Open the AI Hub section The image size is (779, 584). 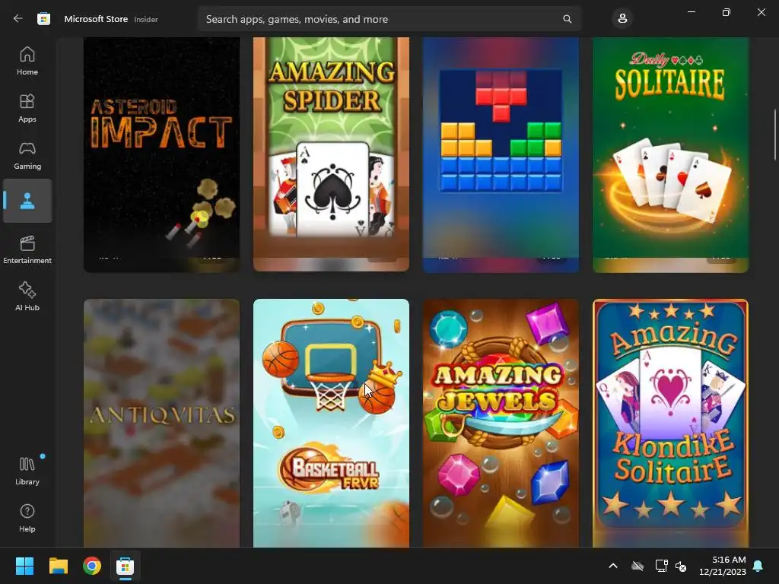point(27,297)
